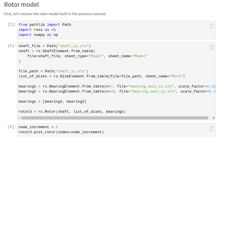Click the left arrow of the horizontal scrollbar
This screenshot has height=233, width=237.
(19, 118)
